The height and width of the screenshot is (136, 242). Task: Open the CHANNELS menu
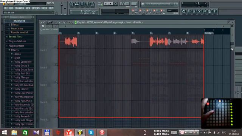tap(19, 8)
